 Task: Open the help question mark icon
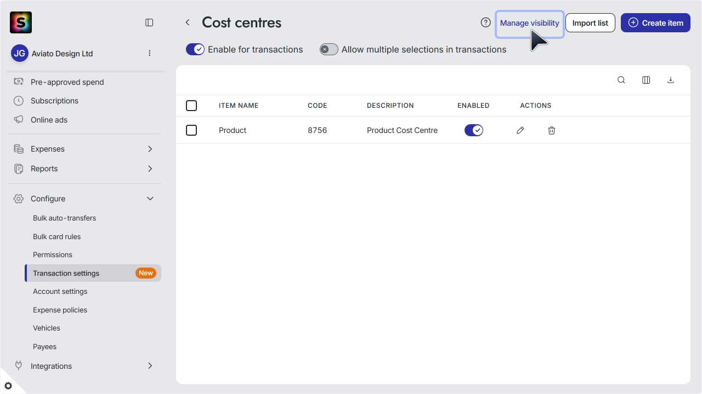pyautogui.click(x=485, y=22)
